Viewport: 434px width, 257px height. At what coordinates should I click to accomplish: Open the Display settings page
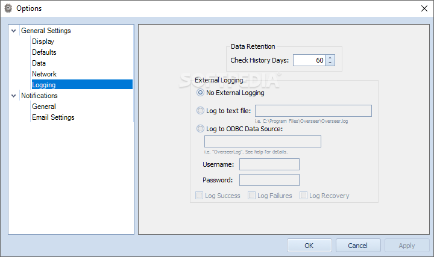coord(43,42)
